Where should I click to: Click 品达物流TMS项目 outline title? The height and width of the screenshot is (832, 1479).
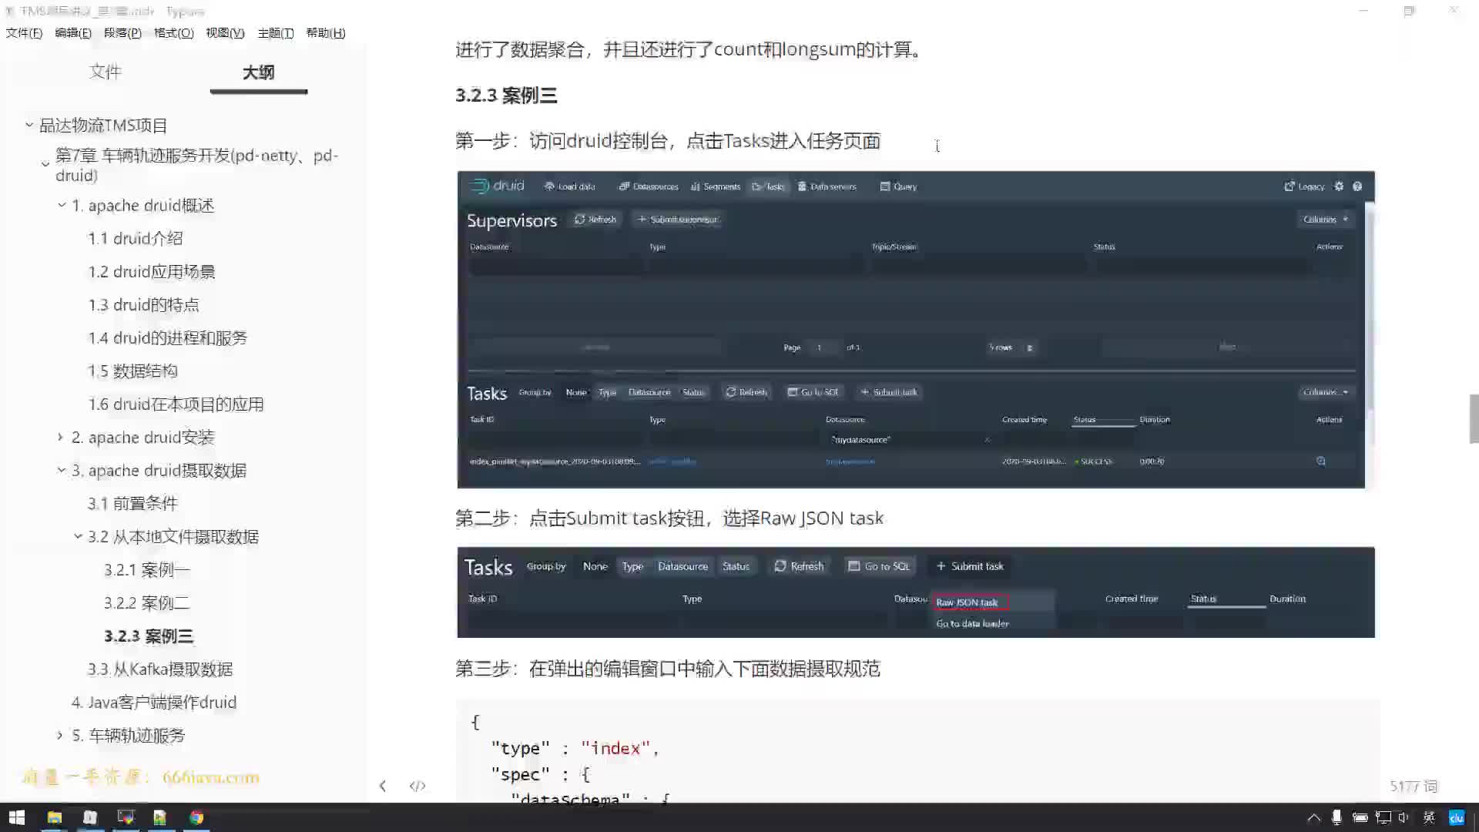pos(104,126)
